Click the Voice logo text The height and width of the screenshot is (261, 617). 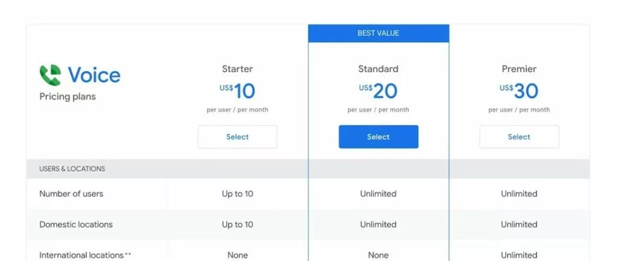(94, 75)
